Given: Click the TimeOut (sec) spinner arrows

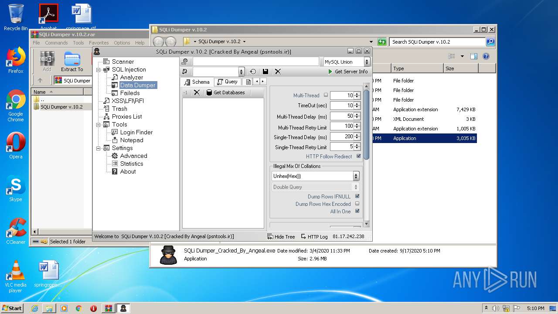Looking at the screenshot, I should point(357,106).
